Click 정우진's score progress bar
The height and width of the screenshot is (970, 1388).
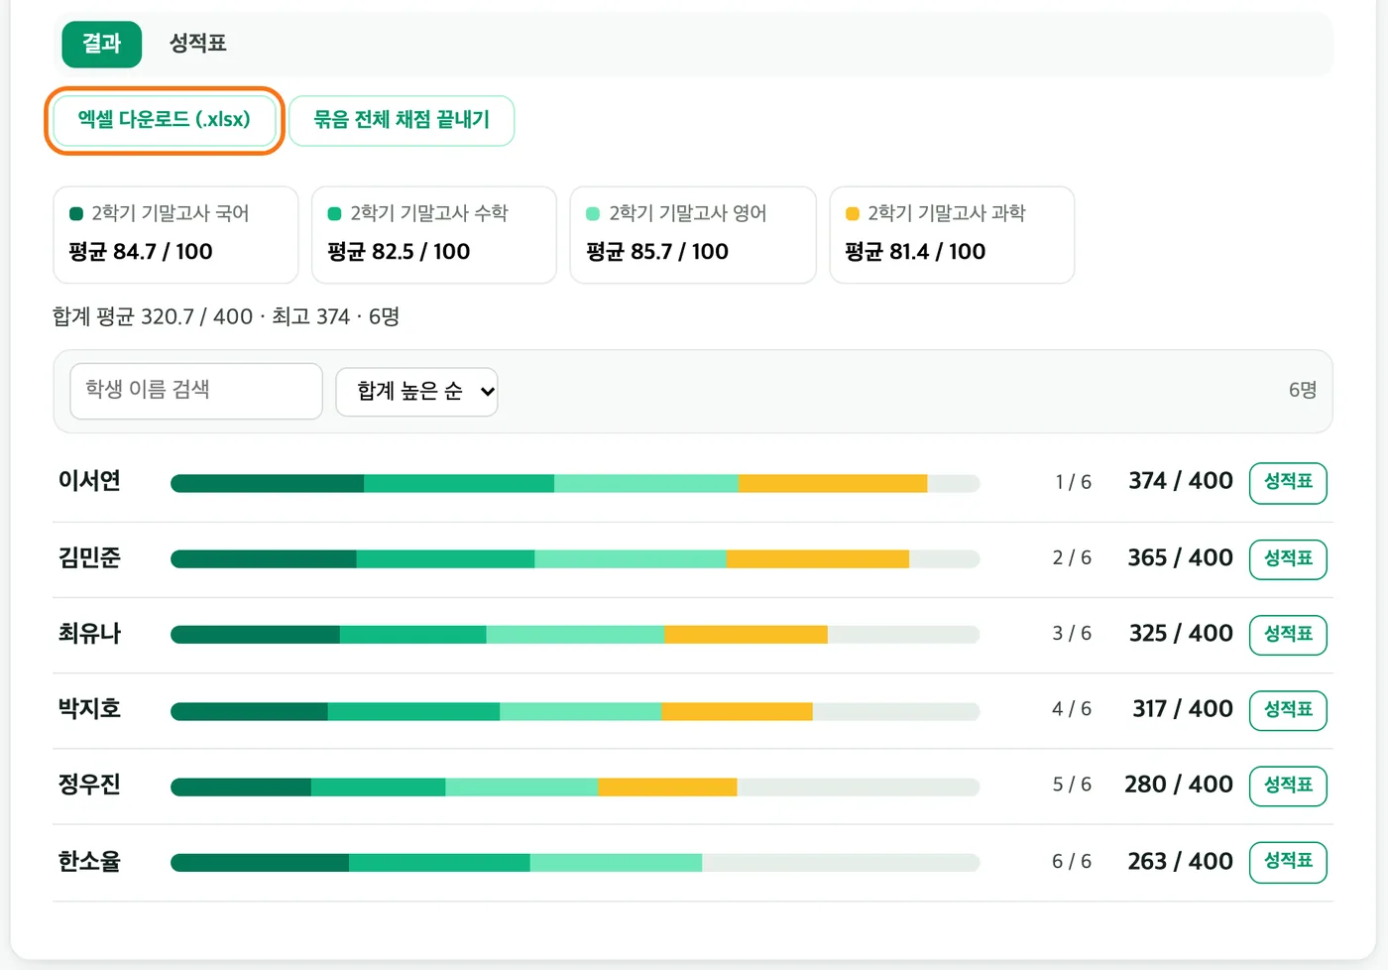point(575,788)
